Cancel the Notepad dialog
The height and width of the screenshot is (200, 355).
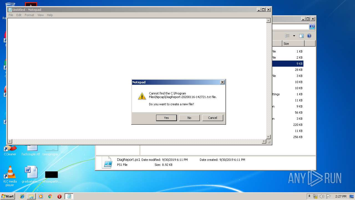[x=213, y=118]
